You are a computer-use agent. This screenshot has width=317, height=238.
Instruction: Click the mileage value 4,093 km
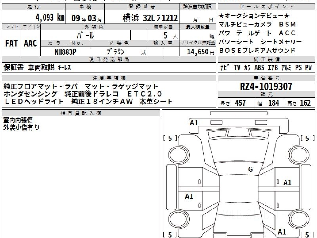coord(50,18)
